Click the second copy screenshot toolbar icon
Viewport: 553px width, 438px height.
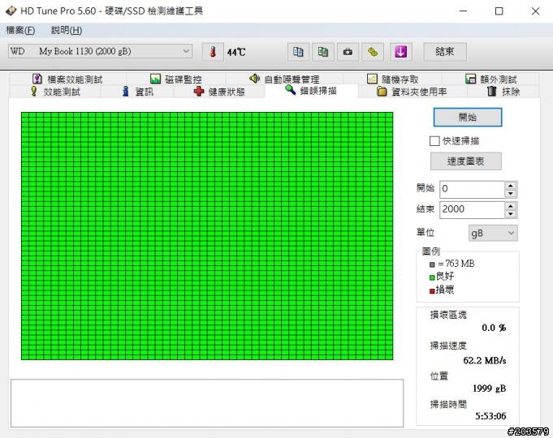tap(323, 52)
